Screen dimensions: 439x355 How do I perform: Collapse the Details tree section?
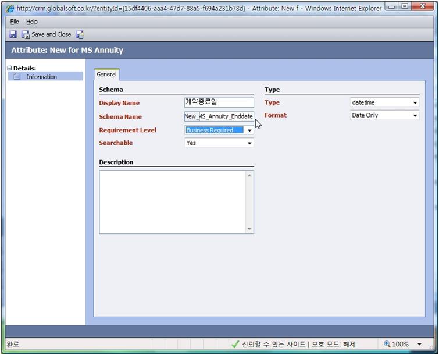pos(10,68)
